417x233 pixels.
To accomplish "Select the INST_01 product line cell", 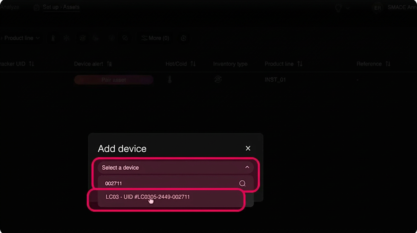I will [275, 80].
